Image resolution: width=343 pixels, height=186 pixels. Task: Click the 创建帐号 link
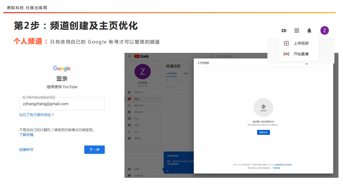pos(26,150)
